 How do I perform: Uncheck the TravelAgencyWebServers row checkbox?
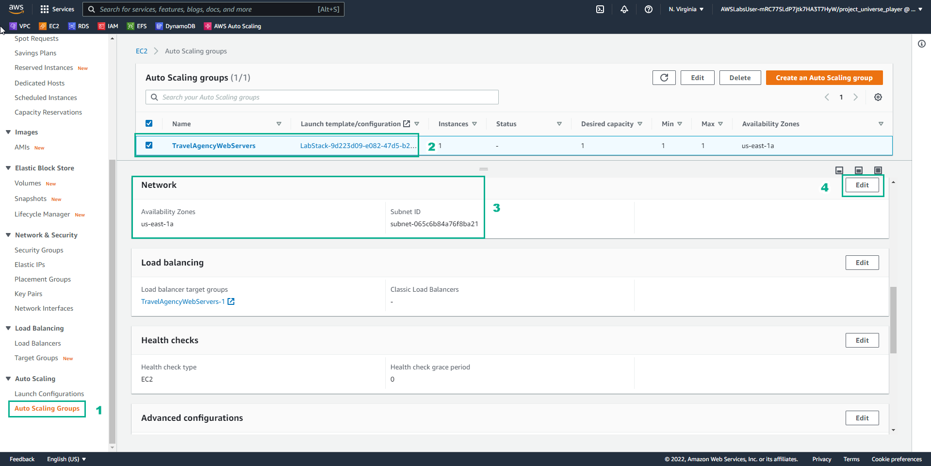149,145
